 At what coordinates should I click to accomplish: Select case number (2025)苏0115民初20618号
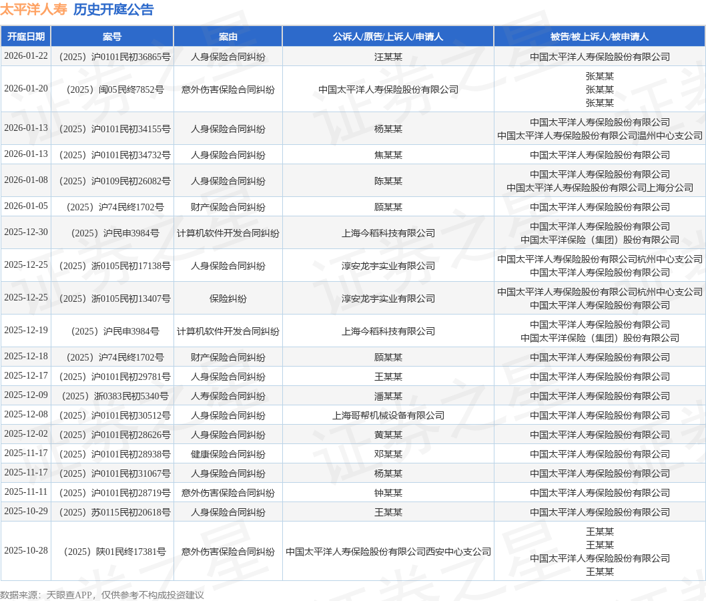pos(115,513)
